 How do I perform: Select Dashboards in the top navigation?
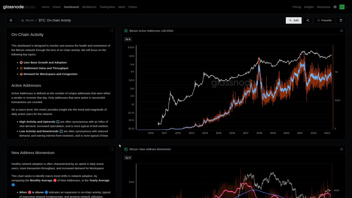pyautogui.click(x=71, y=7)
